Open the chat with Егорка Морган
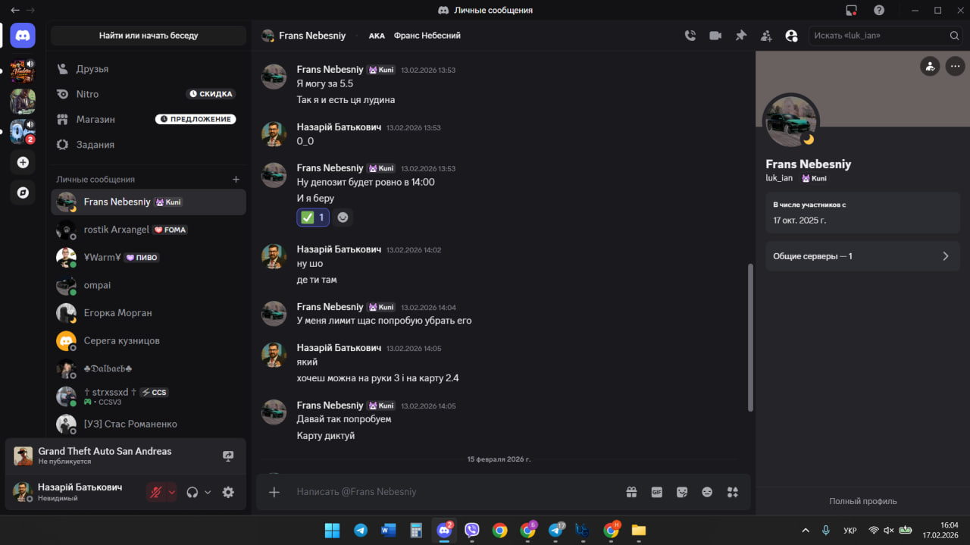Image resolution: width=970 pixels, height=545 pixels. pyautogui.click(x=149, y=313)
